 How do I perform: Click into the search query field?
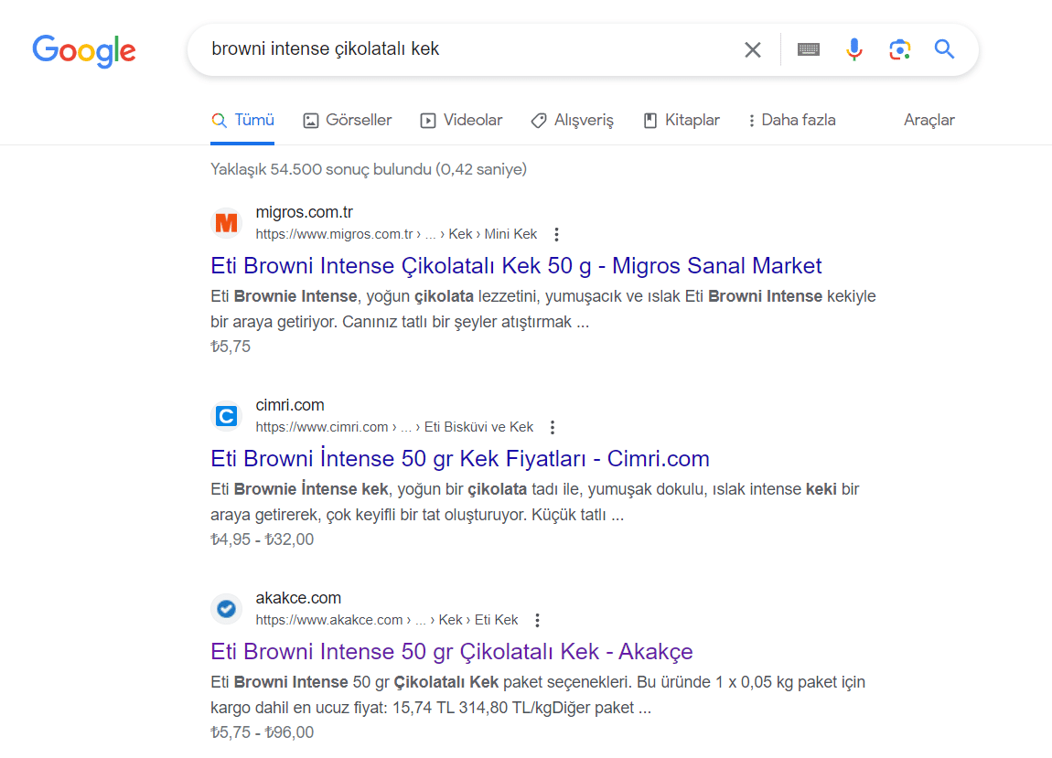[457, 49]
